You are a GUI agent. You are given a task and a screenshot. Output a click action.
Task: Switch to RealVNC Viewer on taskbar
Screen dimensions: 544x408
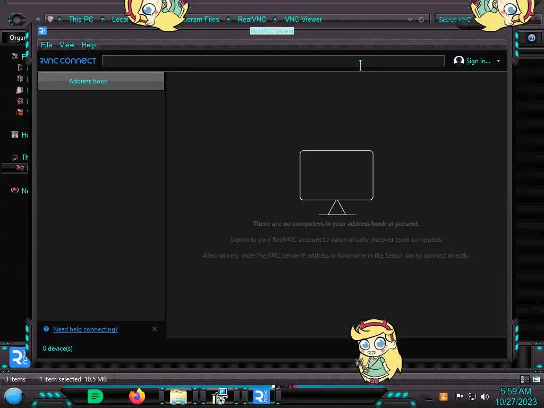pyautogui.click(x=261, y=396)
